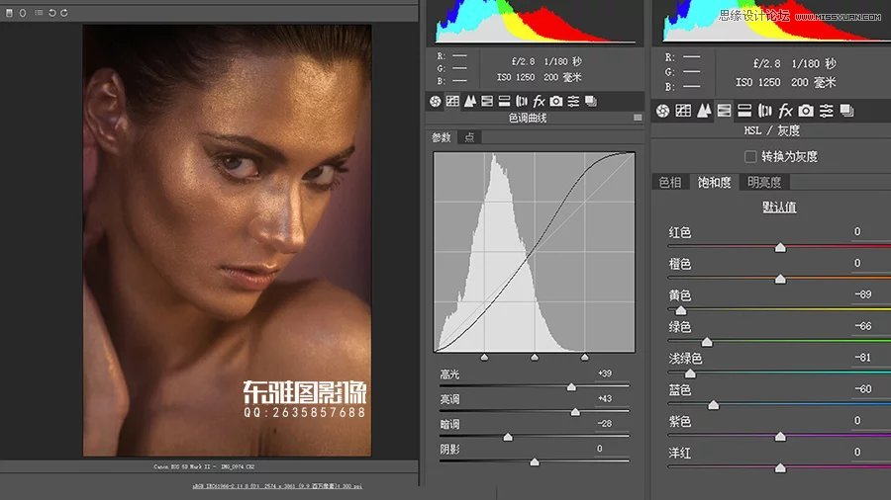Open Tone Curve icon above HSL / 灰度 title
The image size is (891, 500).
tap(683, 111)
